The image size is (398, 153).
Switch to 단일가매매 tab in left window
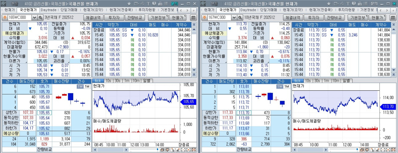[69, 10]
